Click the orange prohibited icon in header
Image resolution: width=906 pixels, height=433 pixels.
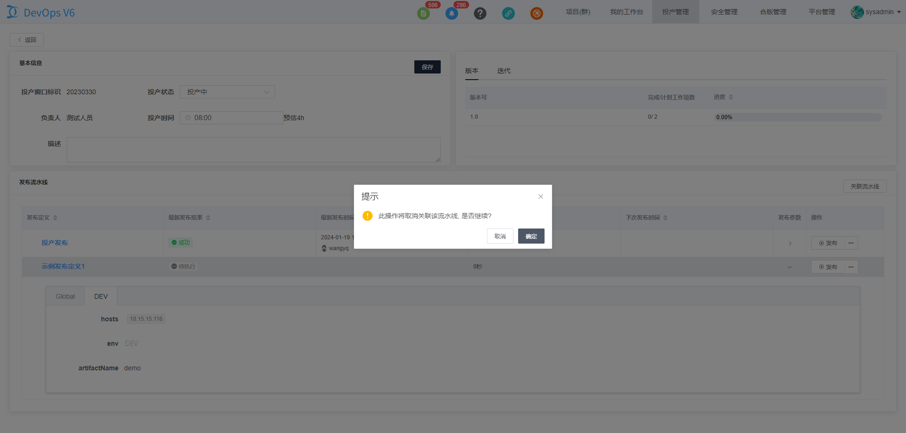537,13
